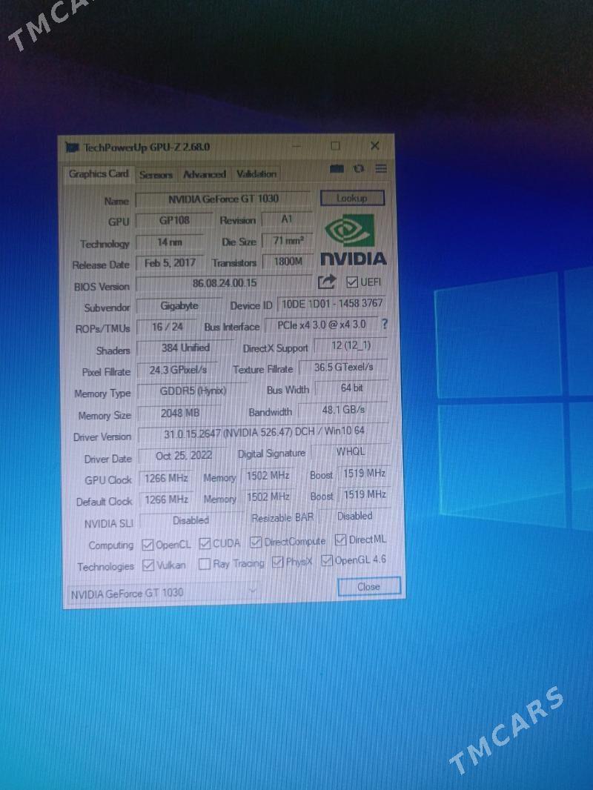Toggle the Vulkan checkbox
Screen dimensions: 593x790
click(x=148, y=565)
